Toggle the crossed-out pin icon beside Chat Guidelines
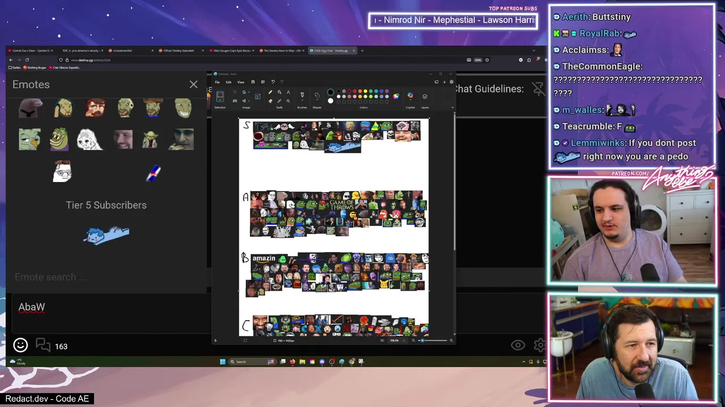The image size is (725, 407). click(539, 89)
